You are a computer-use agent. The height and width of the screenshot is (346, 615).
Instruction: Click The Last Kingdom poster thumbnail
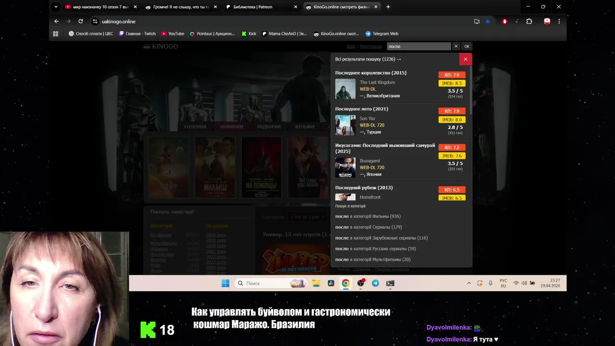click(x=345, y=89)
